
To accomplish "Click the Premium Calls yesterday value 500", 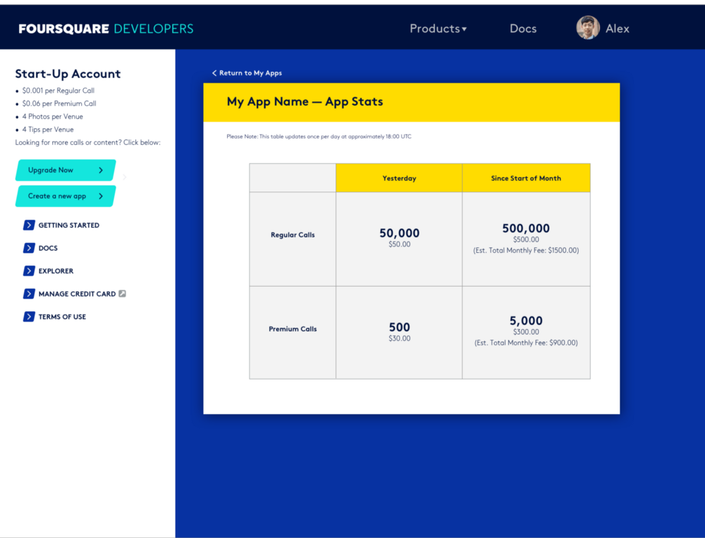I will (x=398, y=327).
